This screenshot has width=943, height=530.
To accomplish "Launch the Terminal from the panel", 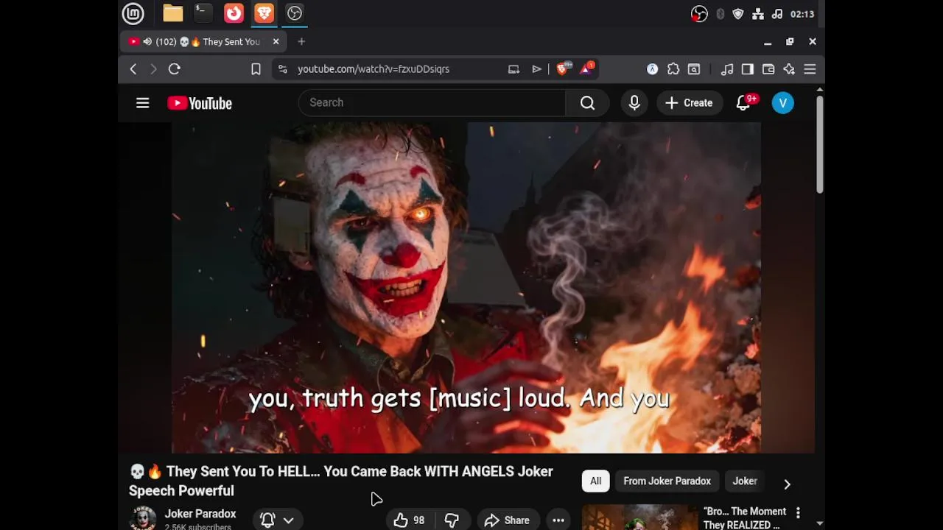I will click(203, 13).
